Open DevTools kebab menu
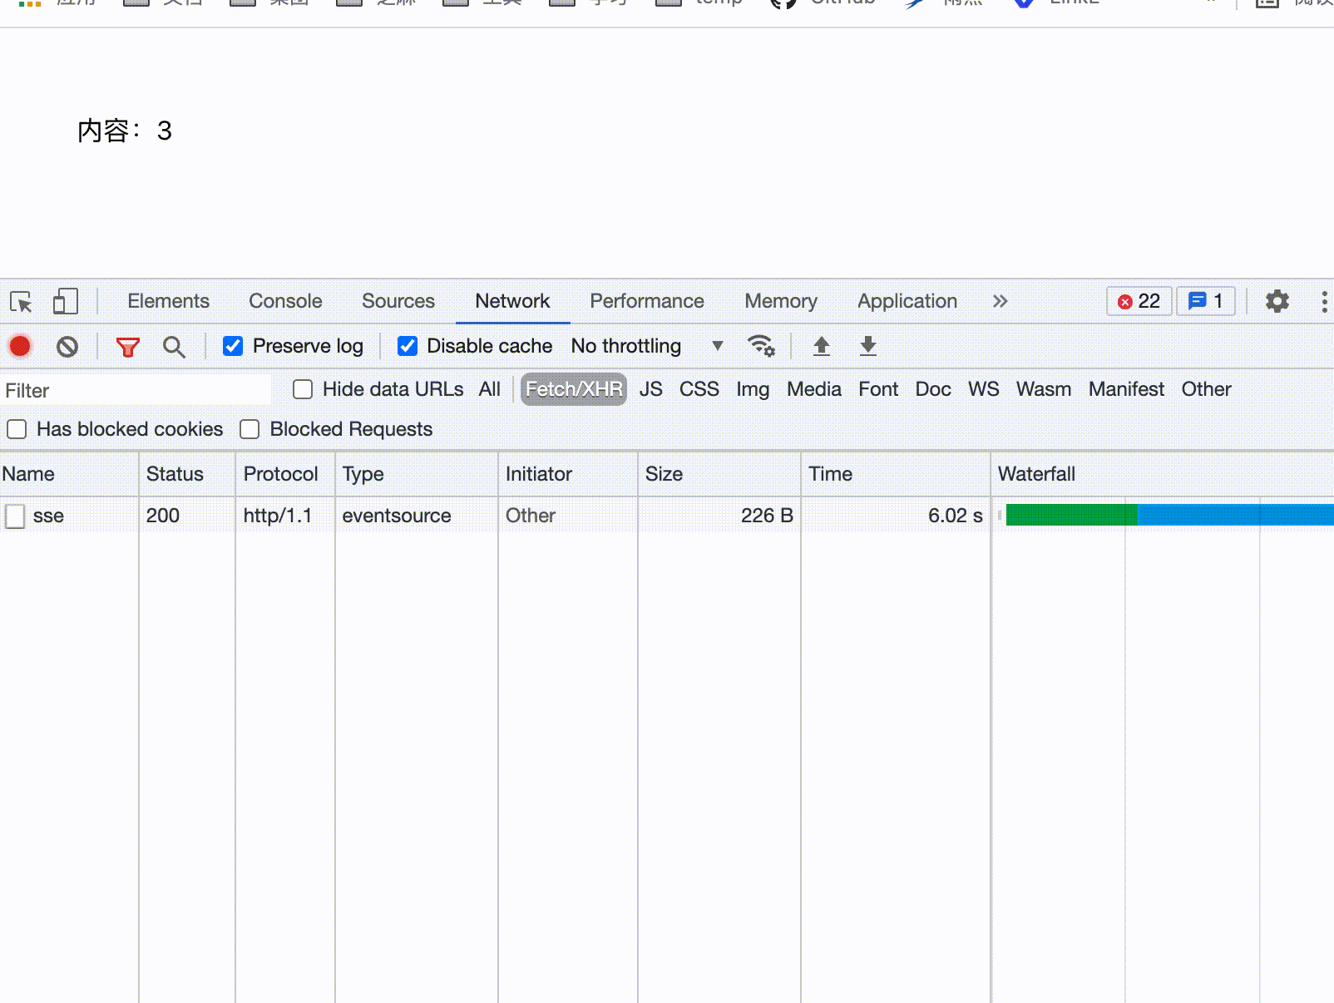This screenshot has width=1334, height=1003. click(x=1324, y=301)
